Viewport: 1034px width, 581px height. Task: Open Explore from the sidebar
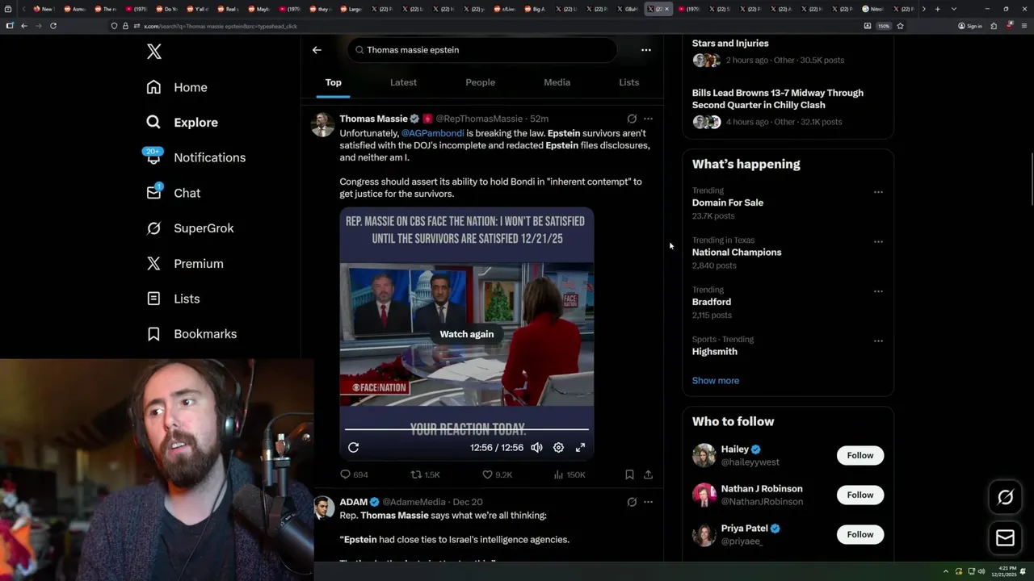(x=183, y=122)
